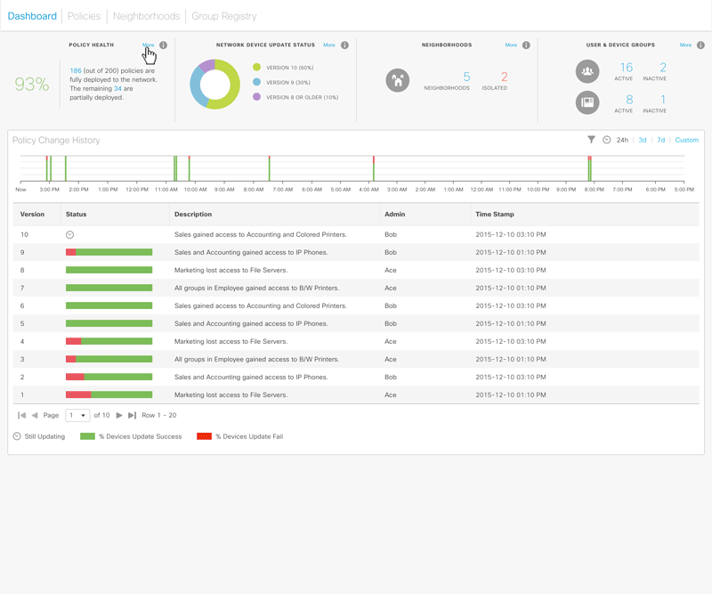Switch to the Policies tab

[85, 16]
